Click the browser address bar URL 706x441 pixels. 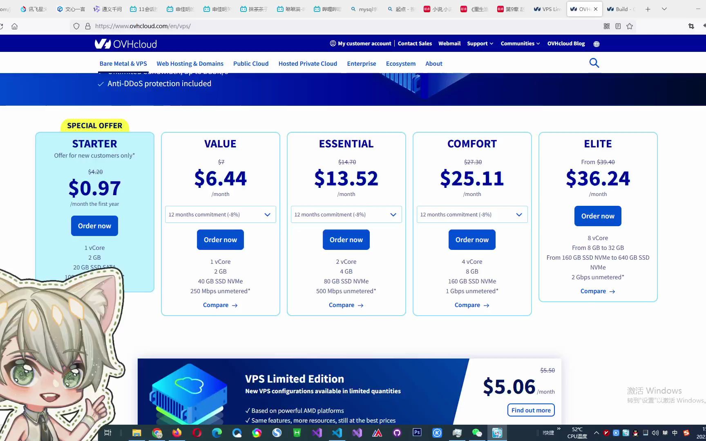[143, 26]
